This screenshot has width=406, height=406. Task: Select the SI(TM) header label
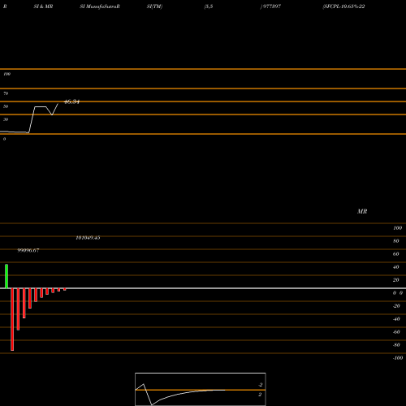click(x=154, y=6)
